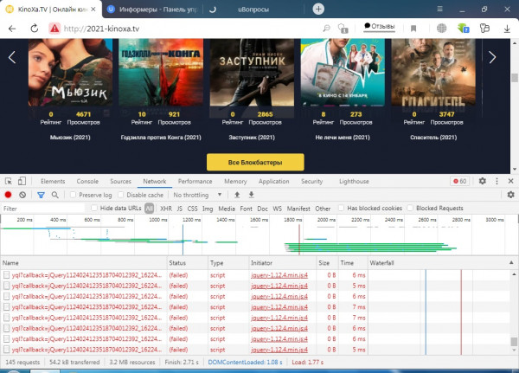Open the Lighthouse tab
519x373 pixels.
click(354, 181)
